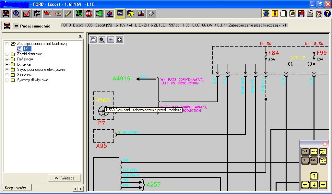Select Zamki drzwiowe in the tree

tap(30, 54)
